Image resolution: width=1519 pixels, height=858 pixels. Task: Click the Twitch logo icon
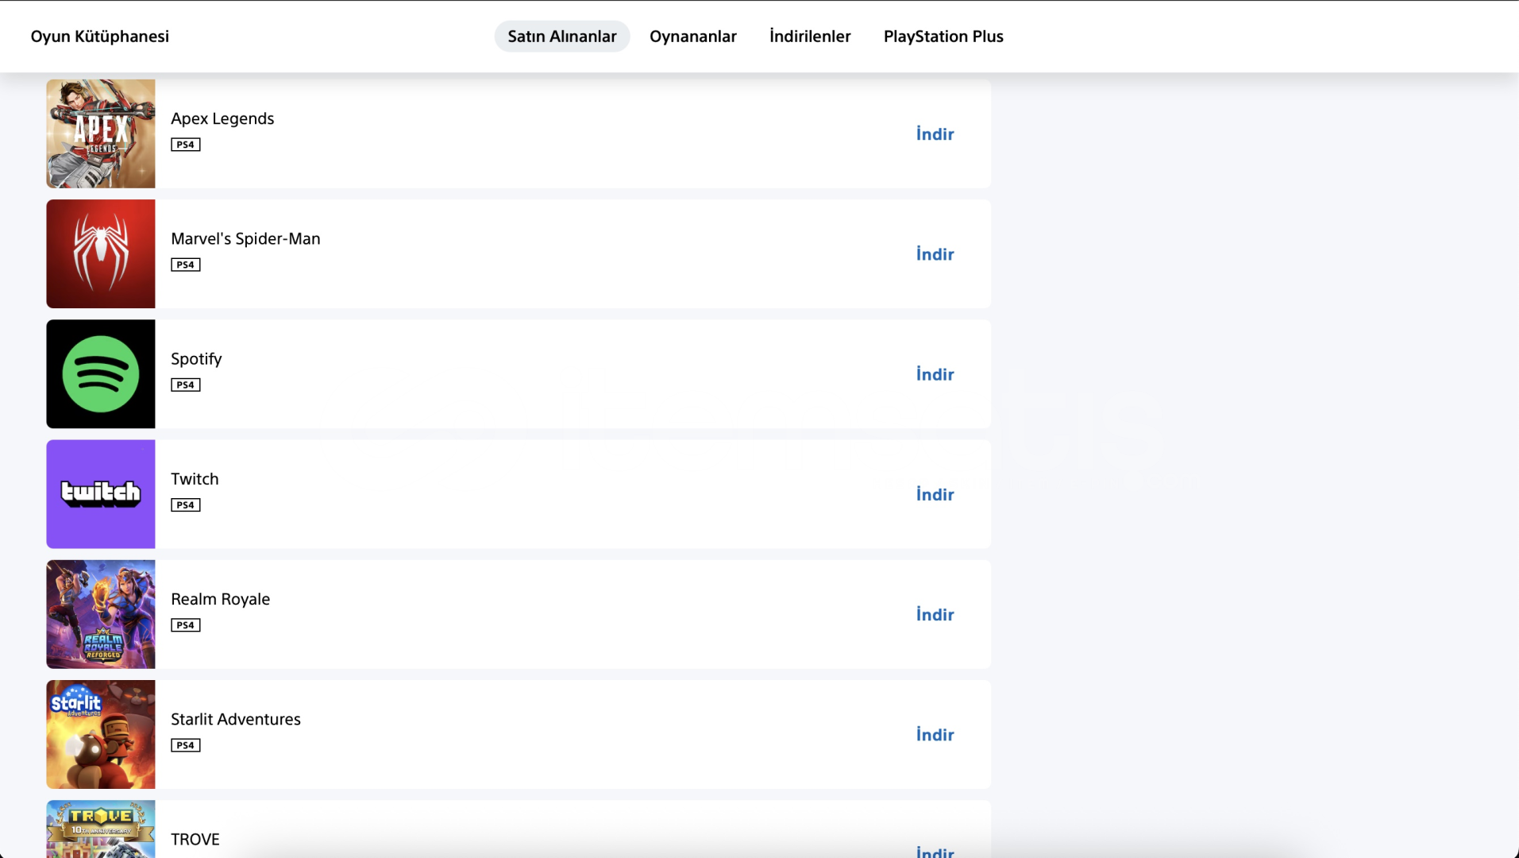tap(101, 494)
